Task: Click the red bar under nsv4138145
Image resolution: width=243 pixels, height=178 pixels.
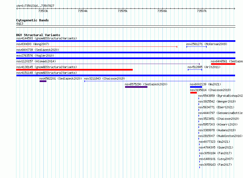Action: pos(74,70)
